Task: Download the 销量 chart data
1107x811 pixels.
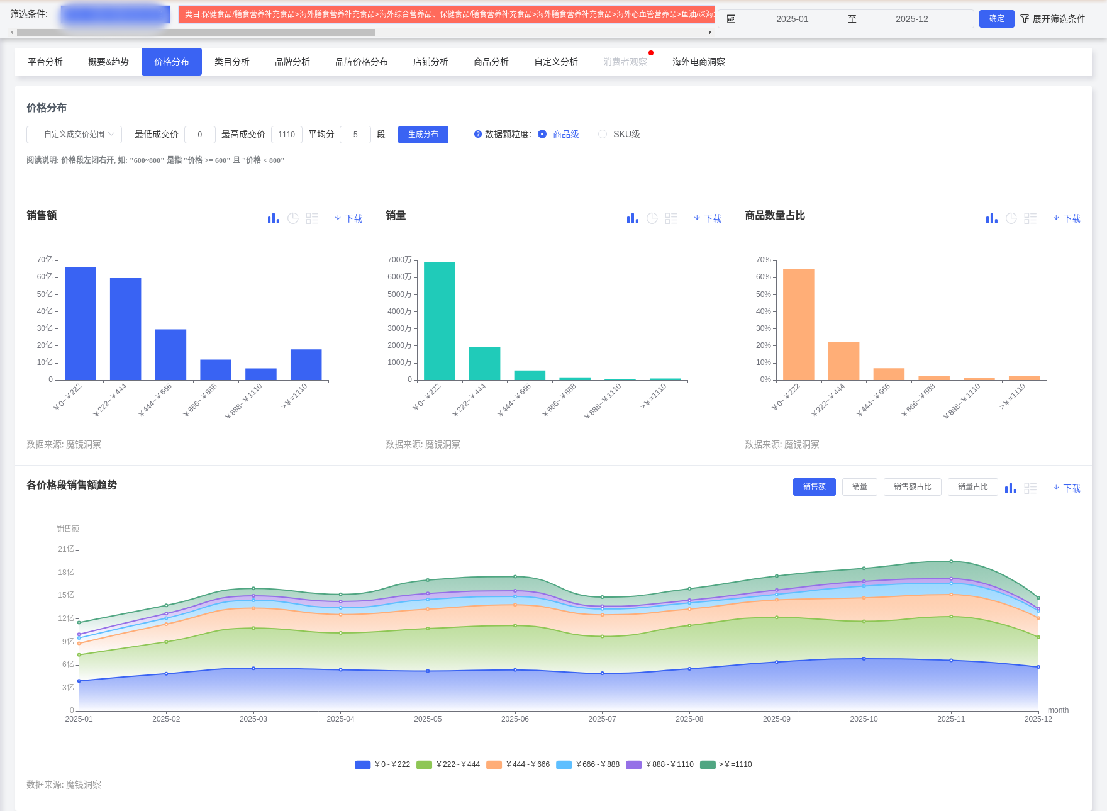Action: (x=708, y=218)
